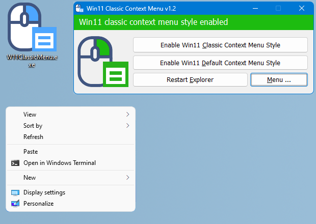Click the small app icon in title bar
316x224 pixels.
[x=80, y=8]
